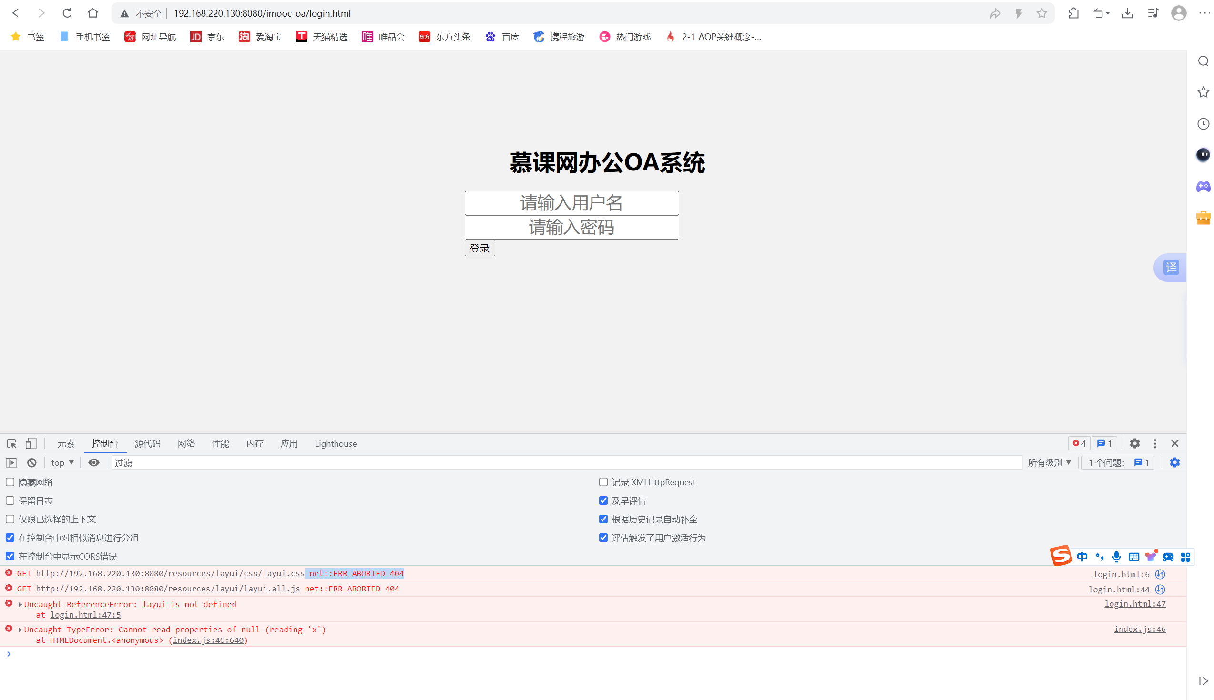Enable 记录 XMLHttpRequest checkbox

pyautogui.click(x=603, y=482)
